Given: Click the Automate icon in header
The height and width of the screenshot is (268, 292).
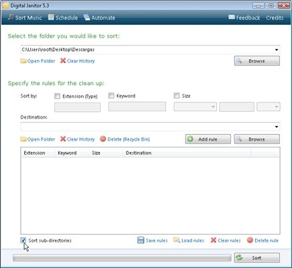Looking at the screenshot, I should (x=86, y=17).
